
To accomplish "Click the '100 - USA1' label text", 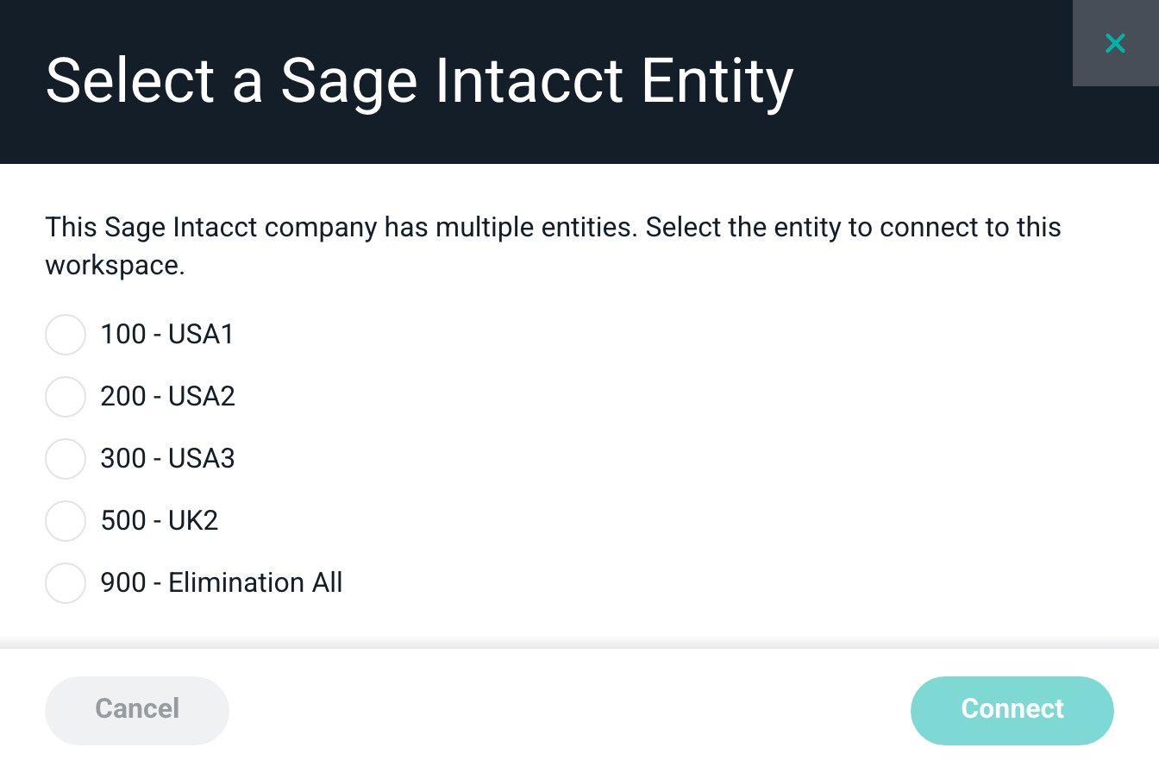I will coord(167,335).
